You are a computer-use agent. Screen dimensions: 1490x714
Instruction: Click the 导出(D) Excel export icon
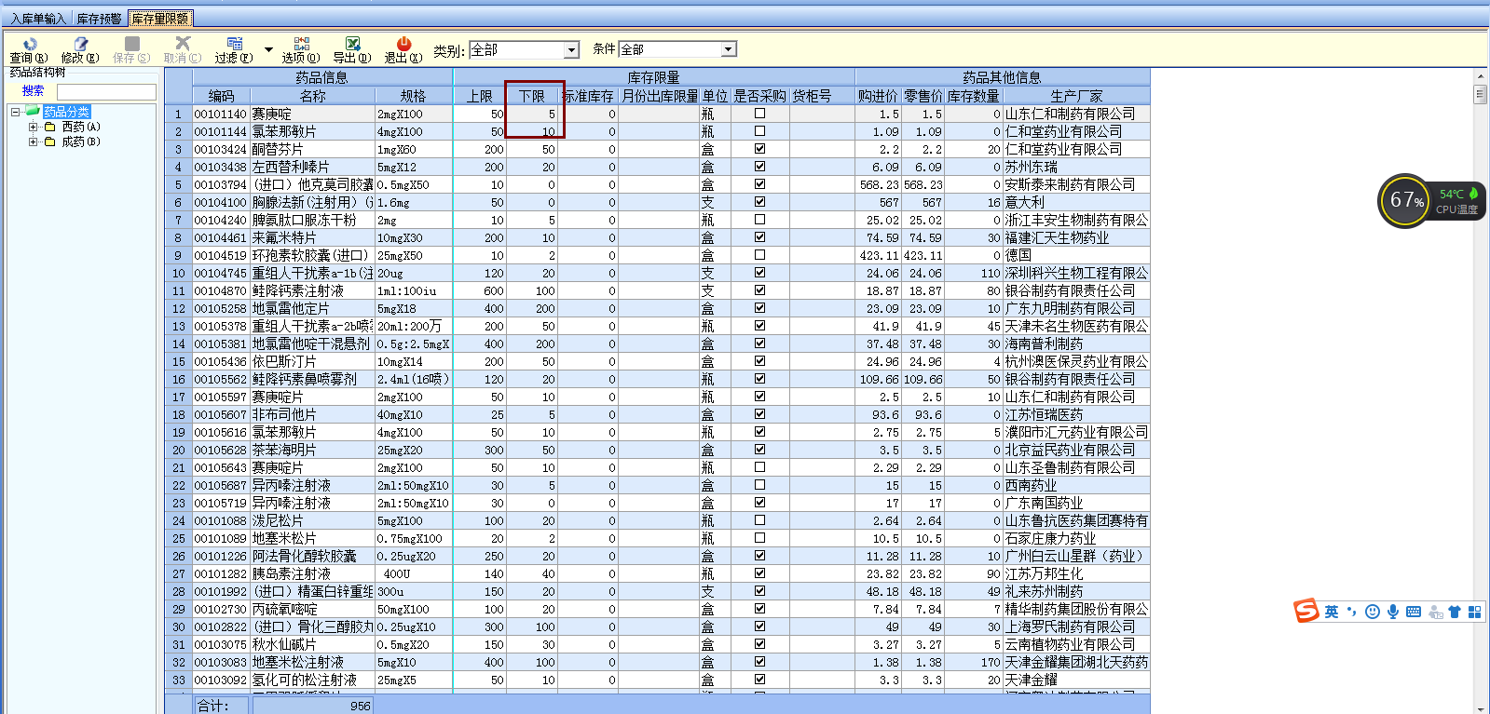[352, 44]
